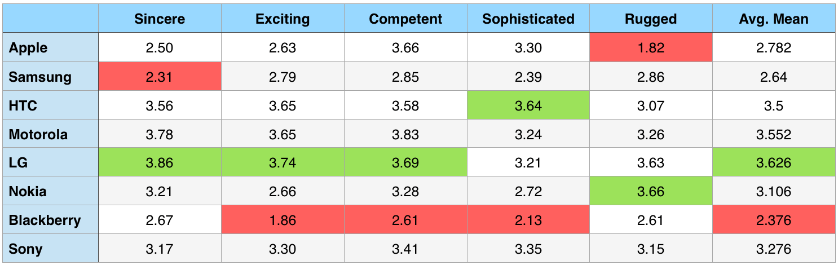Screen dimensions: 838x265
Task: Click the Exciting column header
Action: tap(283, 19)
